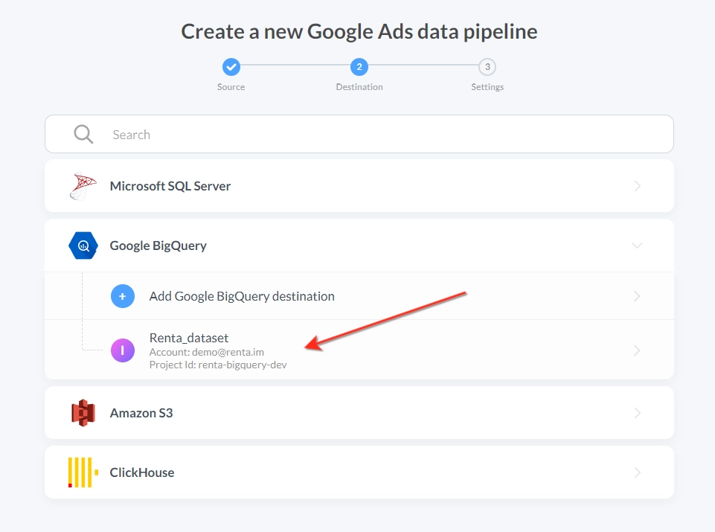Viewport: 715px width, 532px height.
Task: Go to step 3 Settings circle
Action: tap(487, 67)
